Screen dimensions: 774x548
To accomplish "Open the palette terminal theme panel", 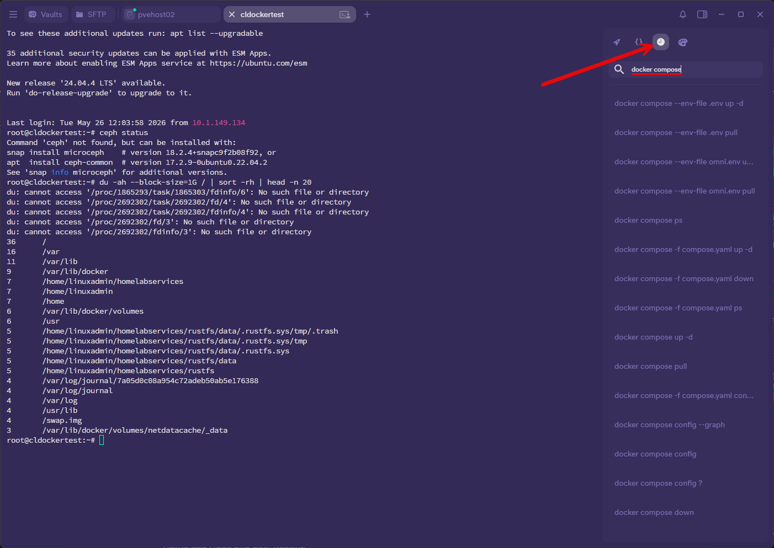I will tap(683, 42).
